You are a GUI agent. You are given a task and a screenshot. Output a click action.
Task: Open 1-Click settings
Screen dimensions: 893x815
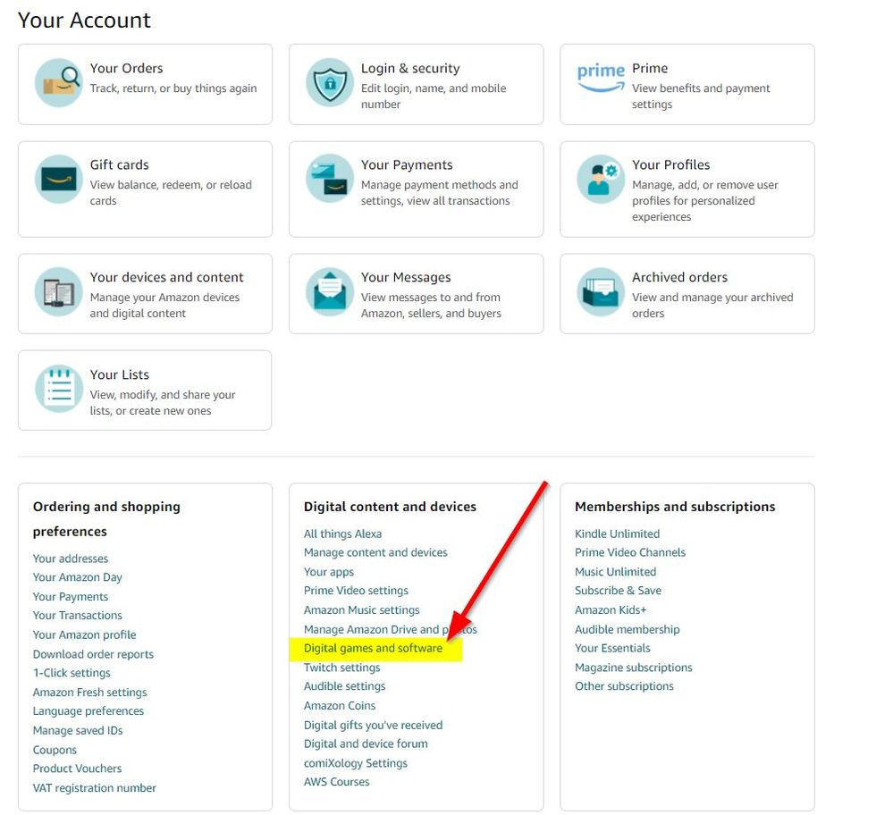(x=72, y=673)
